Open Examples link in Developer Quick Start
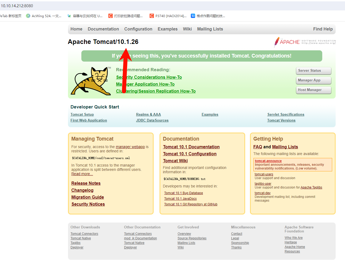Screen dimensions: 345x260 point(210,114)
